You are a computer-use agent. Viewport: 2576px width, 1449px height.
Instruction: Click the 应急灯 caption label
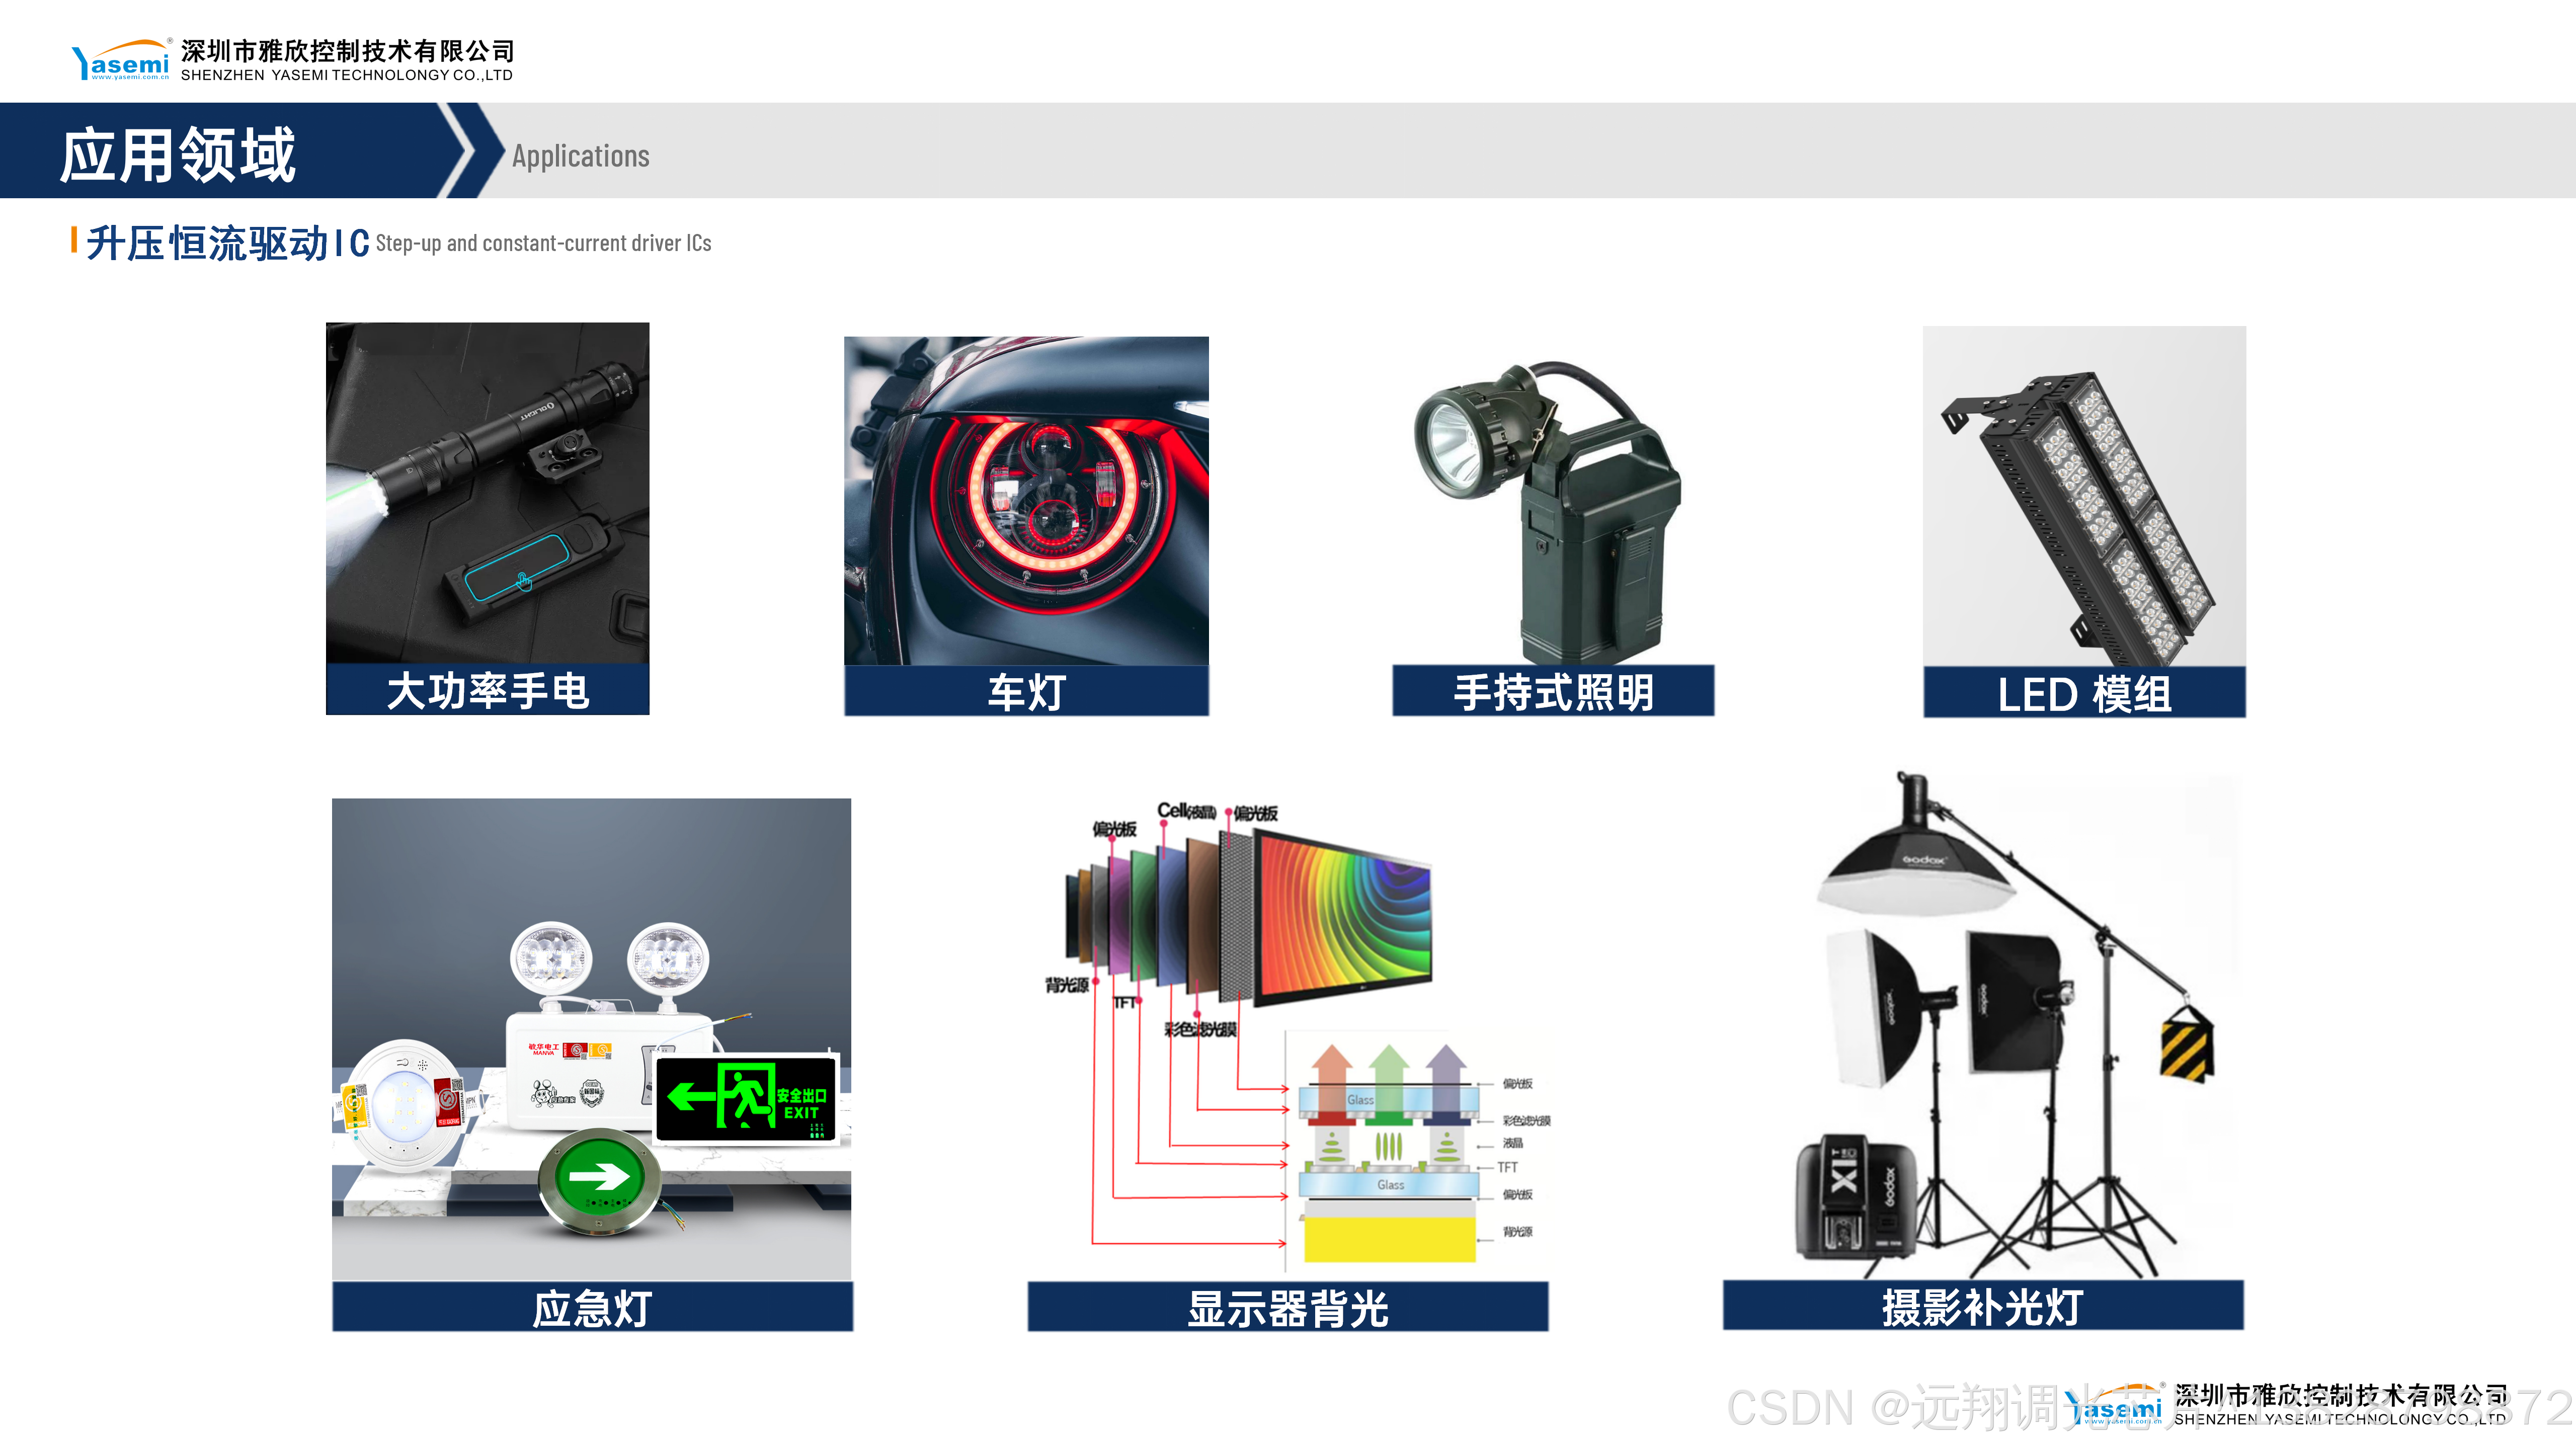click(592, 1308)
